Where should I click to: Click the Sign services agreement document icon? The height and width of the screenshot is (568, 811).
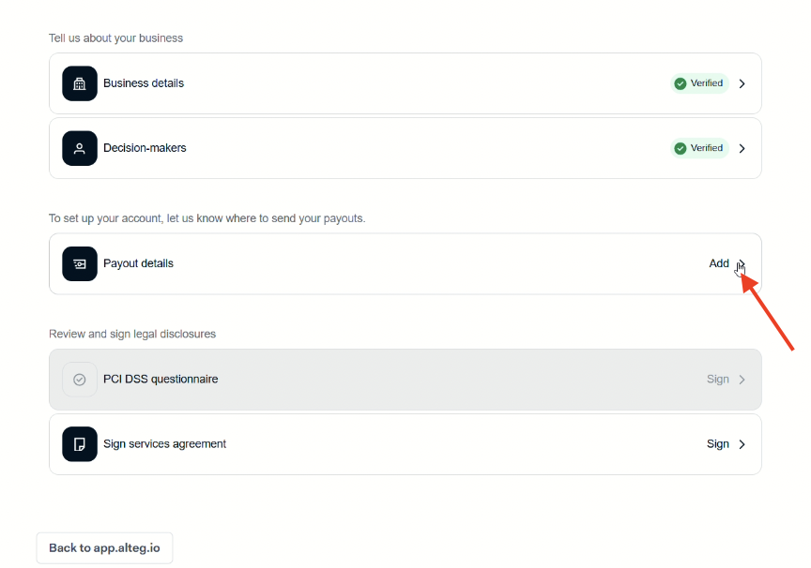point(80,444)
